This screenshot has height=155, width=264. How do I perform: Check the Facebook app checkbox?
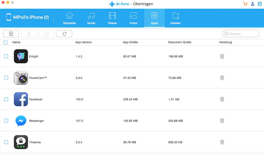coord(6,99)
